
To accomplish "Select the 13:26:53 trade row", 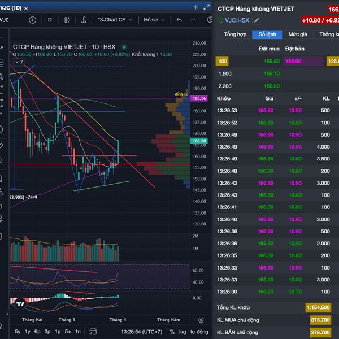I will [277, 111].
